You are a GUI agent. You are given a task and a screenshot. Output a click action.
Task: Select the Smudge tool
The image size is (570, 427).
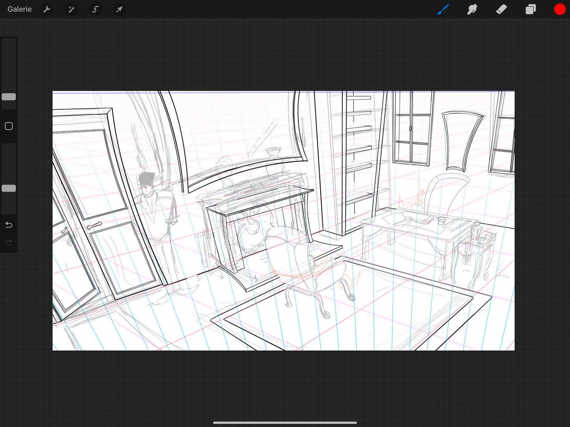pos(472,9)
